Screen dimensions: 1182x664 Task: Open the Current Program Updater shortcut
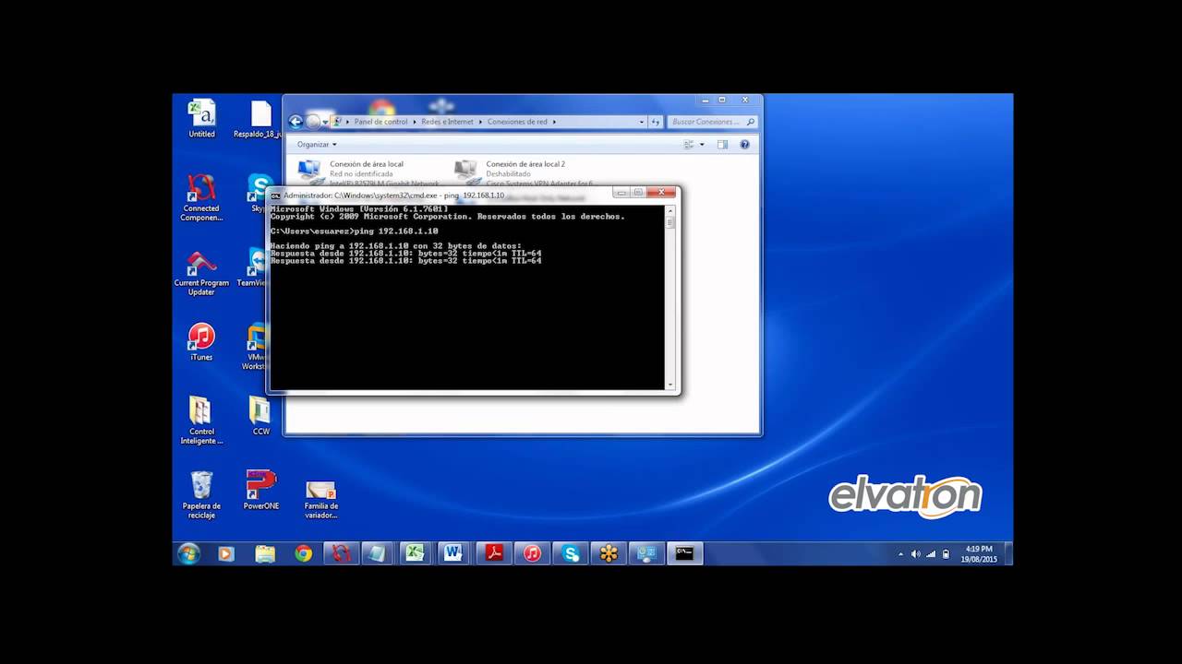201,273
